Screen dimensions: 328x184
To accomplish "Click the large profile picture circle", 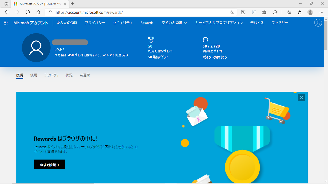I will (36, 48).
